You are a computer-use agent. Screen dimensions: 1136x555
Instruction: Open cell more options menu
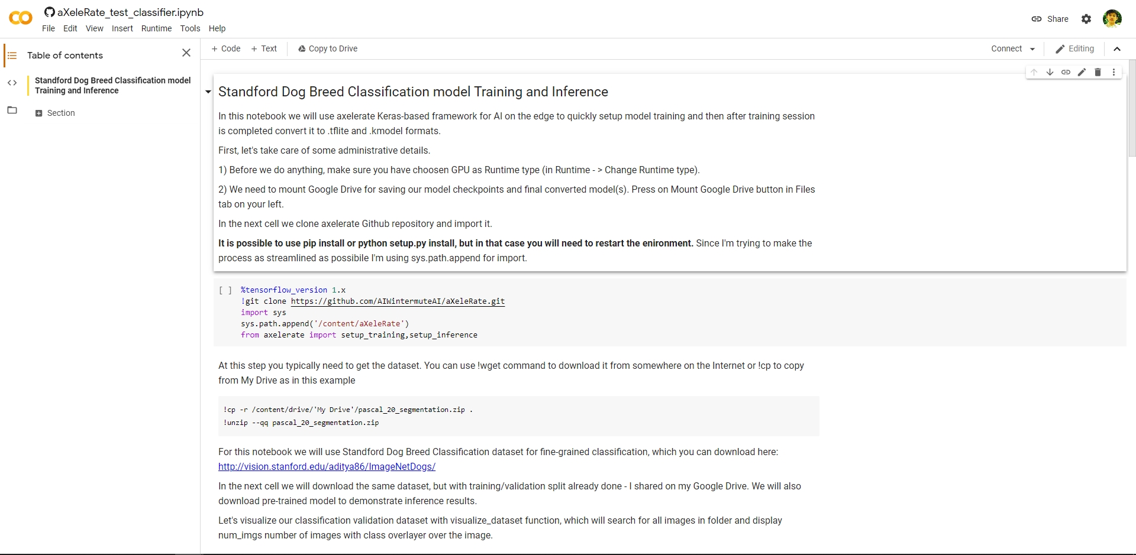(1114, 72)
